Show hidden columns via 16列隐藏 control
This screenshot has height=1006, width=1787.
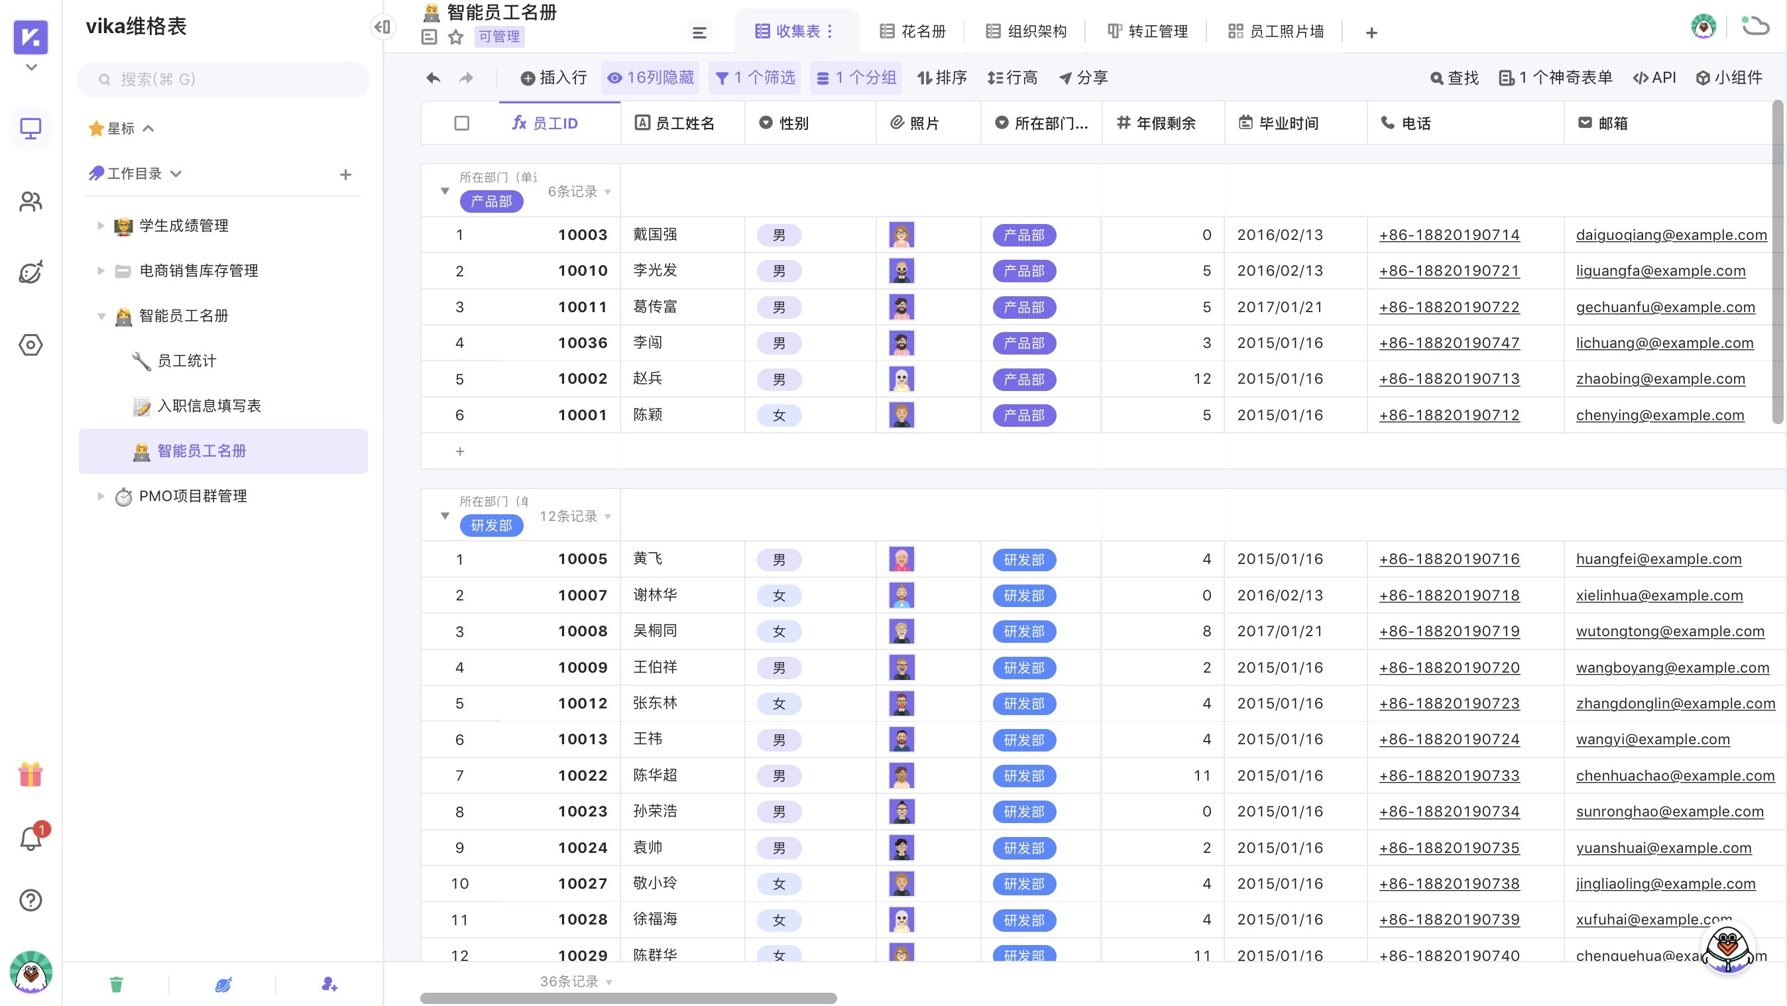click(x=650, y=78)
